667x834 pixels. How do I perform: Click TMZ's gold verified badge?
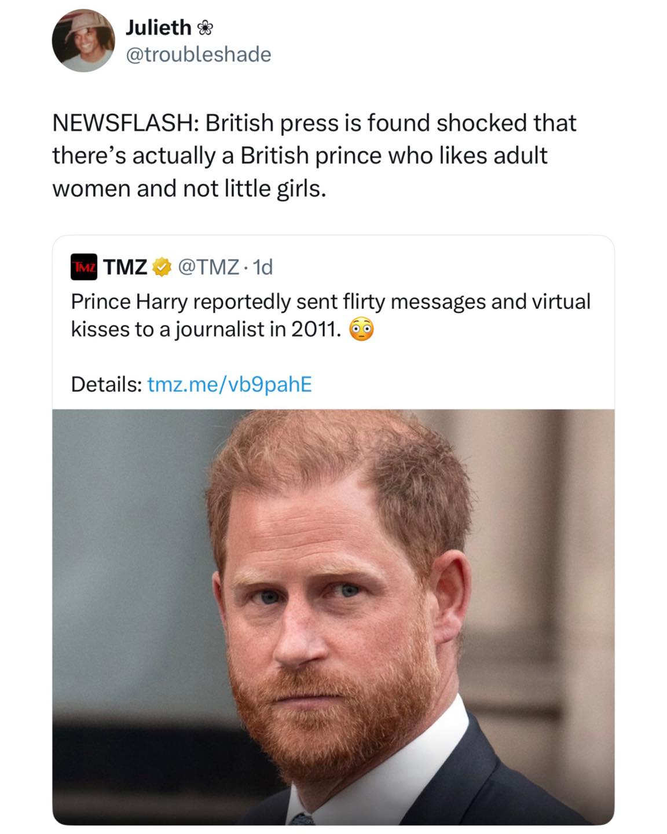point(162,267)
